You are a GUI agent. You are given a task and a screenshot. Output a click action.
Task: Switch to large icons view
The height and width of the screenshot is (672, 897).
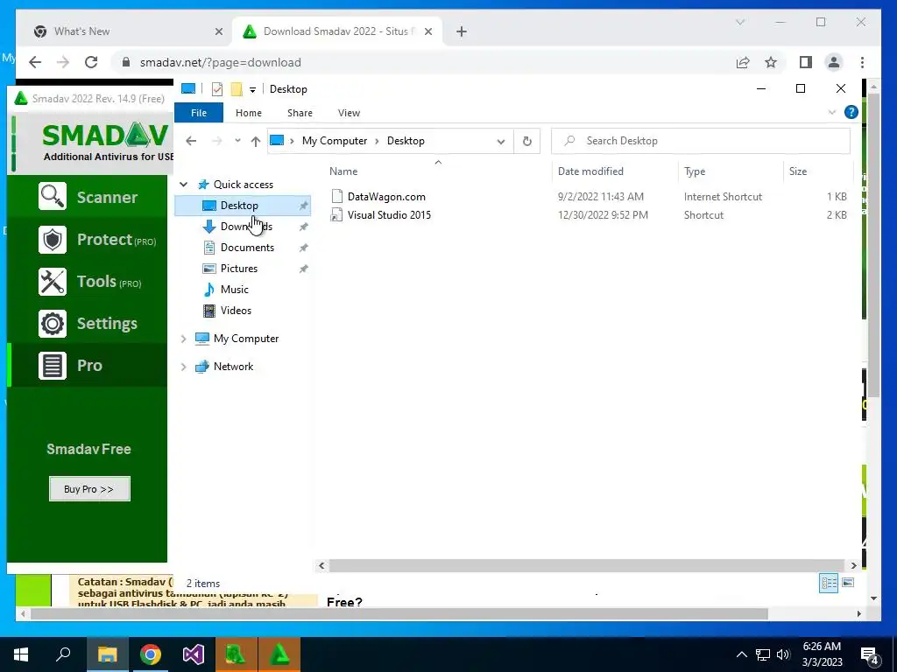click(x=848, y=583)
